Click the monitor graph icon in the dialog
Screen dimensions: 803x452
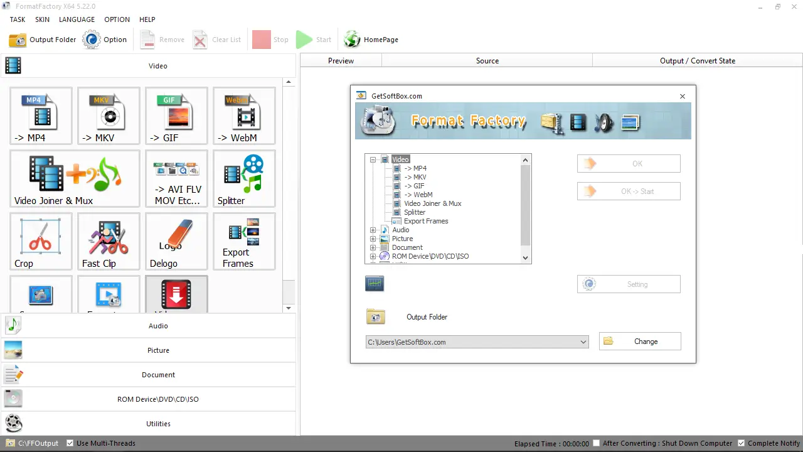click(x=375, y=284)
